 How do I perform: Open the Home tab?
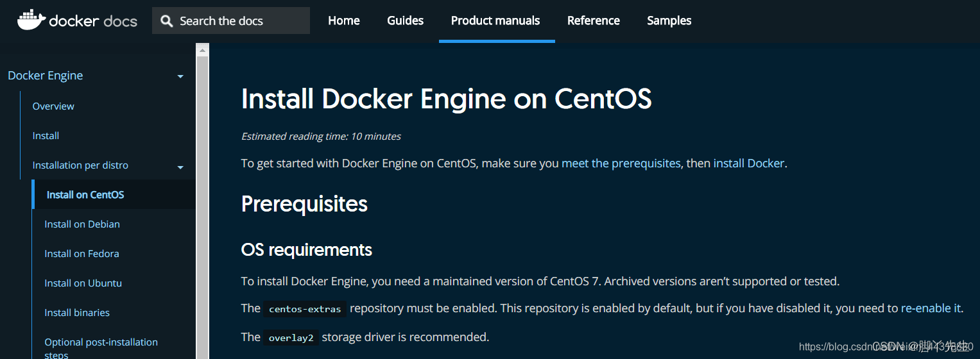343,21
